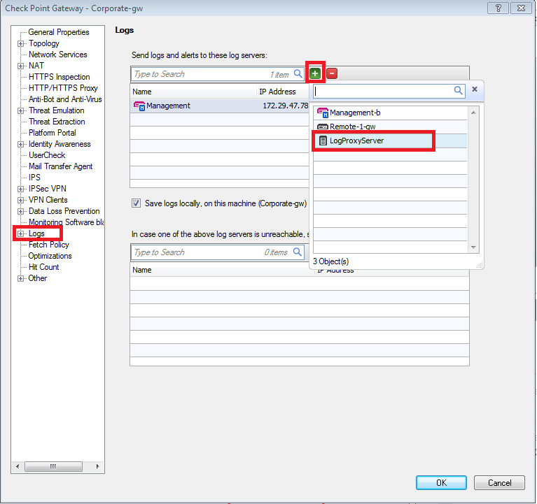Expand the Identity Awareness tree node
The image size is (537, 504).
(20, 144)
